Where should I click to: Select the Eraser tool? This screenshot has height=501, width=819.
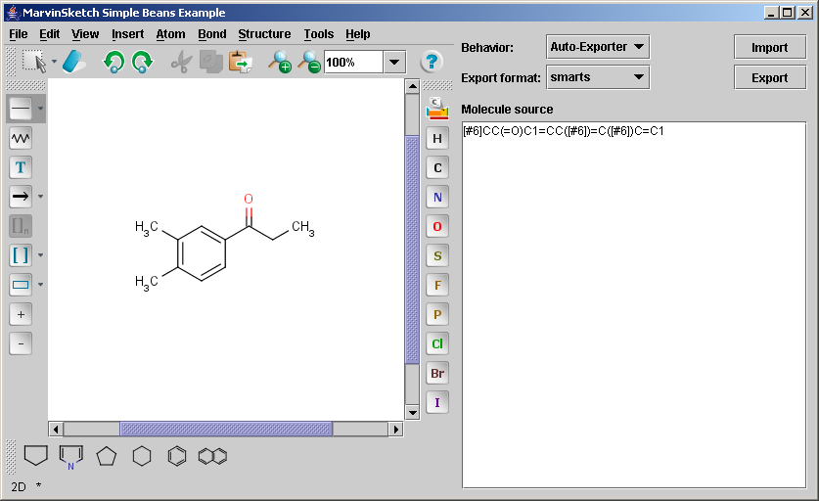click(x=75, y=63)
